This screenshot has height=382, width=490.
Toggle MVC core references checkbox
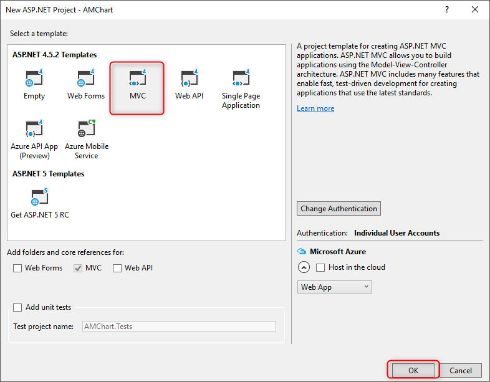point(78,268)
